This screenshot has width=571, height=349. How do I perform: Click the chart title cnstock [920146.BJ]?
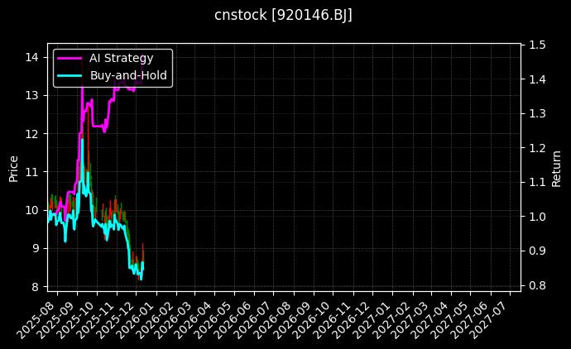click(x=284, y=15)
